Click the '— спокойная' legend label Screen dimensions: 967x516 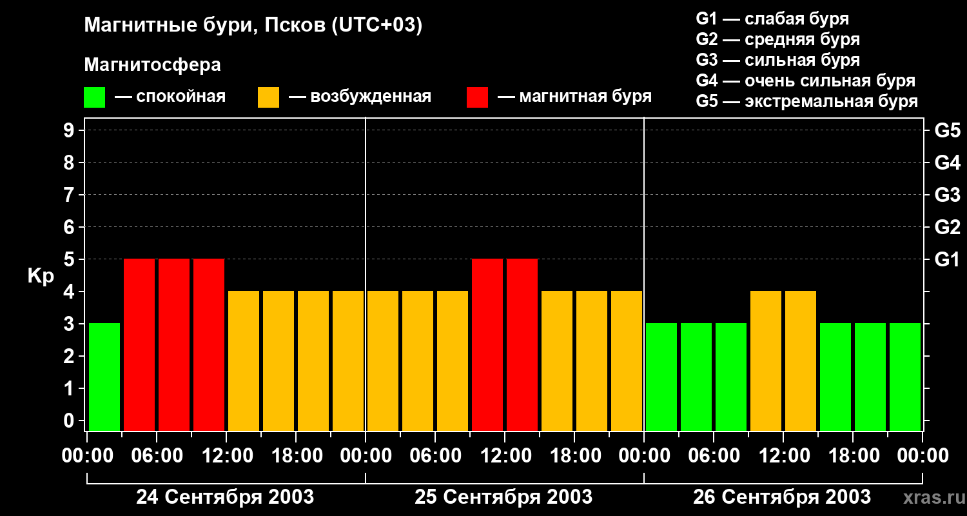coord(170,97)
